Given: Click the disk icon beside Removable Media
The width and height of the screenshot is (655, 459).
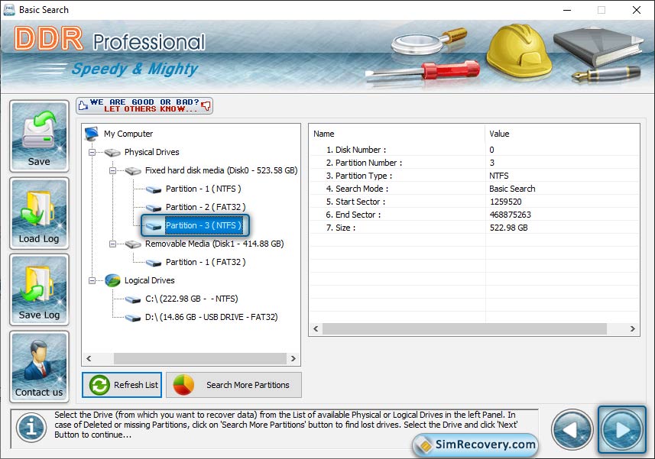Looking at the screenshot, I should click(133, 244).
